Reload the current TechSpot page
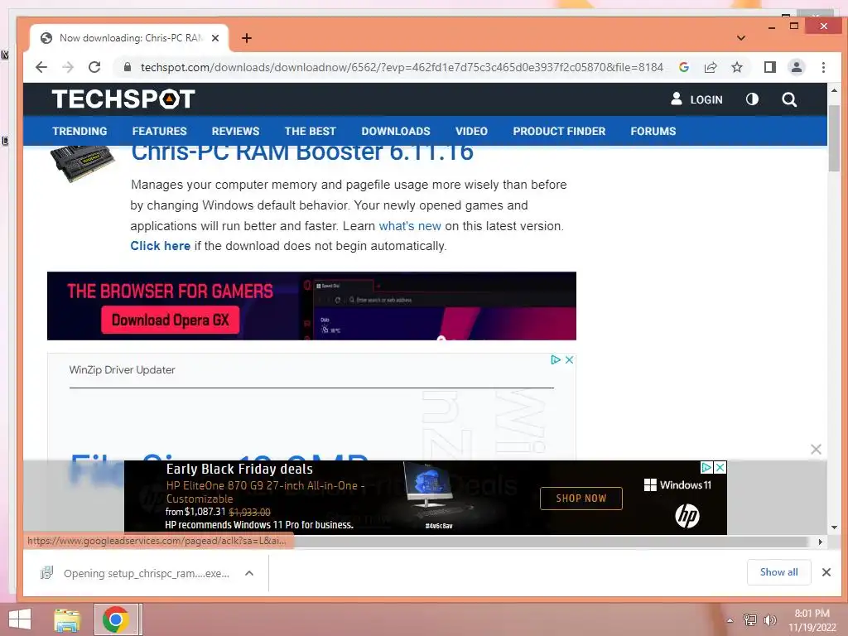 point(94,67)
